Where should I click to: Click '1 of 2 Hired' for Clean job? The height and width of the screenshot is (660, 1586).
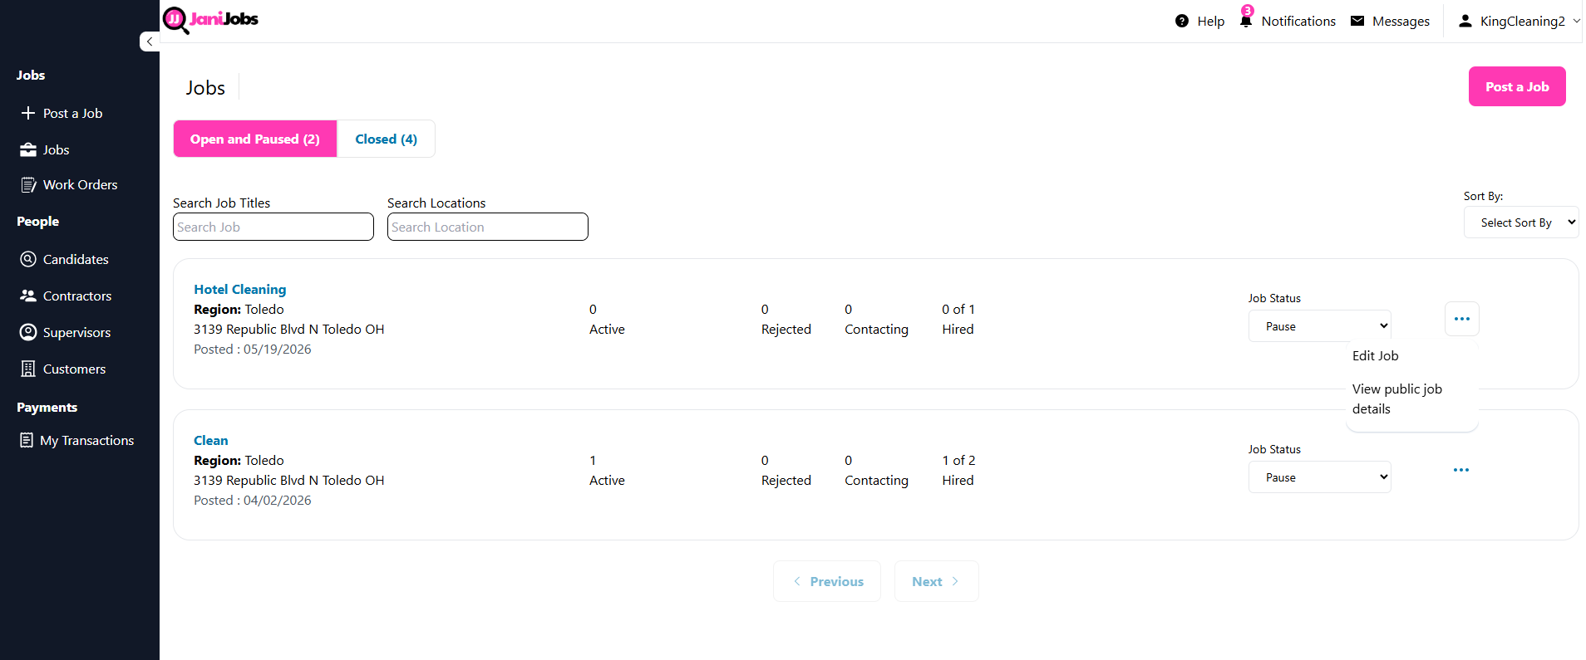(958, 470)
